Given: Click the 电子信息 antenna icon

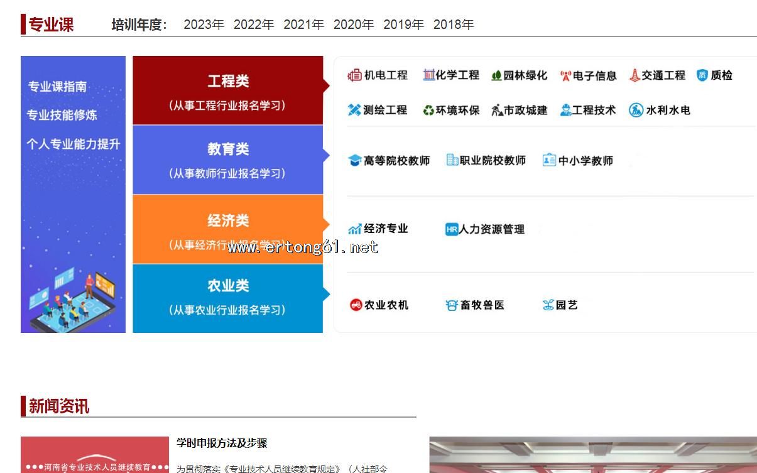Looking at the screenshot, I should click(565, 76).
